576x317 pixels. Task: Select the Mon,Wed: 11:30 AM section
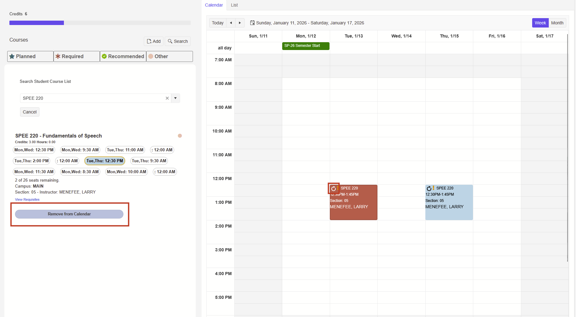34,172
